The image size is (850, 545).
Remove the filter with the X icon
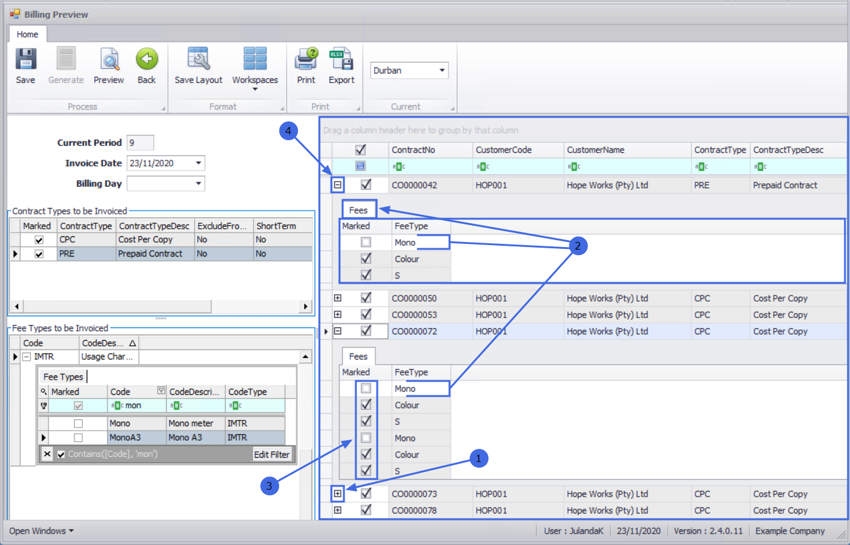[x=48, y=454]
